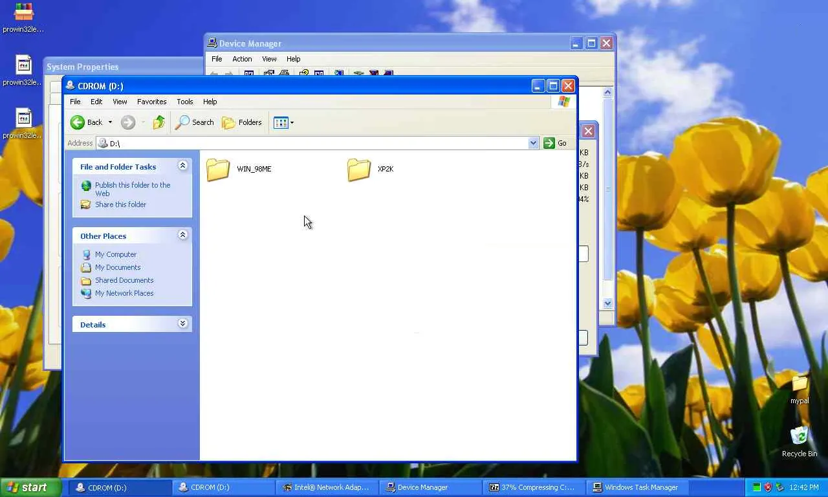Click the green Task Manager tray icon
Viewport: 828px width, 497px height.
coord(757,487)
